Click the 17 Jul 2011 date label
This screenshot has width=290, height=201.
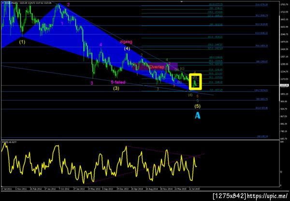pos(7,189)
